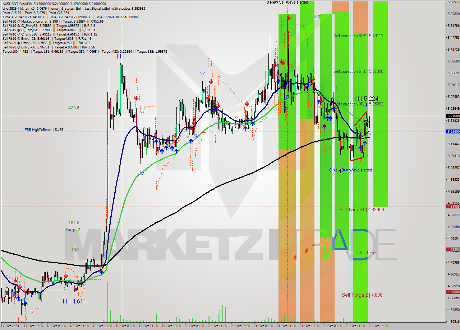
Task: Click the 'Sell %20 @ Entry -88' line
Action: tap(49, 47)
